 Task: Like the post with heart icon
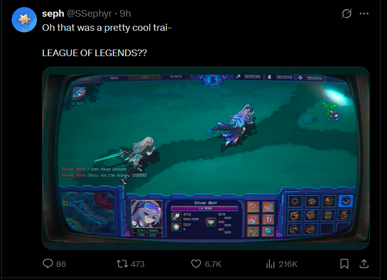click(x=196, y=264)
